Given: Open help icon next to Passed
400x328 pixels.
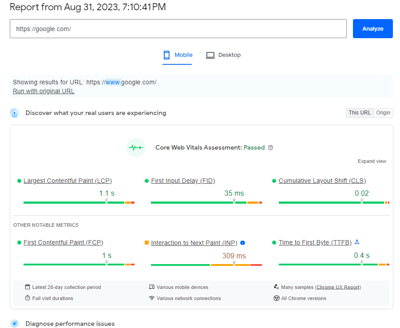Looking at the screenshot, I should [271, 148].
